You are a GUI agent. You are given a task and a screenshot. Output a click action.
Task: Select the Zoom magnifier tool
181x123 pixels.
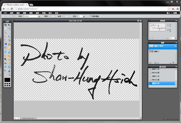[9, 75]
